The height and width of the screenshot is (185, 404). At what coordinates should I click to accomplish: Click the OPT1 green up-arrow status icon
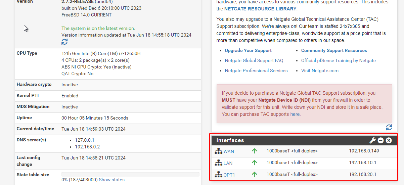254,175
